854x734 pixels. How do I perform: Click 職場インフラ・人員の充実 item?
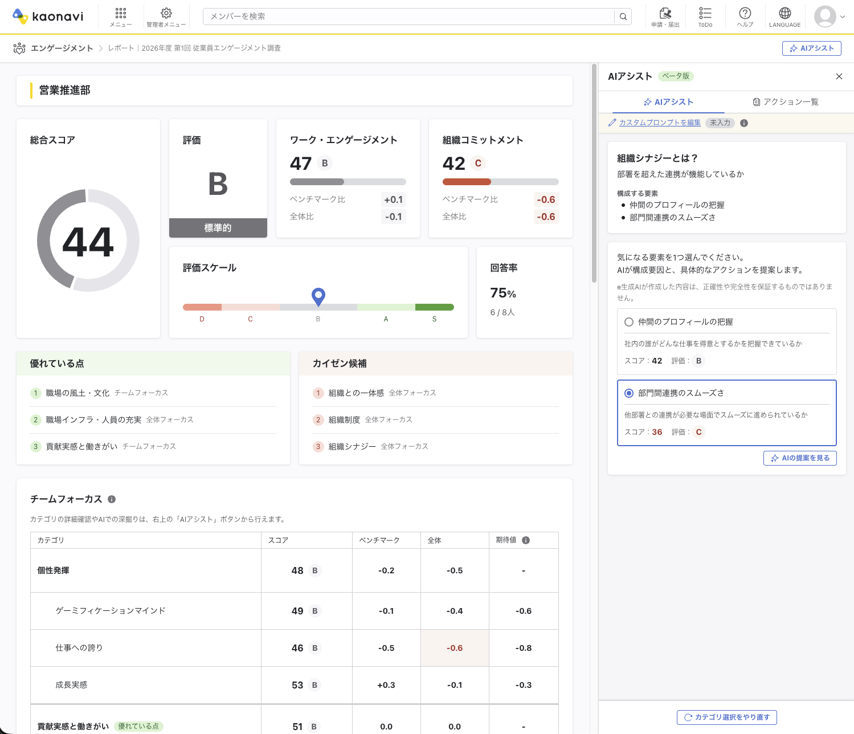(93, 420)
